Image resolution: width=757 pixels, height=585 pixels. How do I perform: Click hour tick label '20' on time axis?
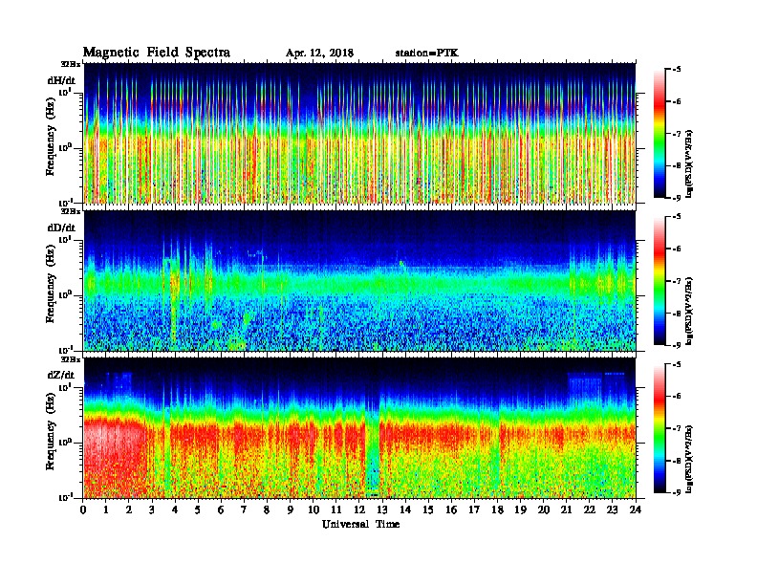(x=544, y=509)
